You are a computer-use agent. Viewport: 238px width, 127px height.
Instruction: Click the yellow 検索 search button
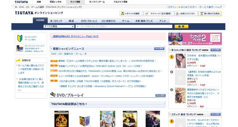[181, 26]
